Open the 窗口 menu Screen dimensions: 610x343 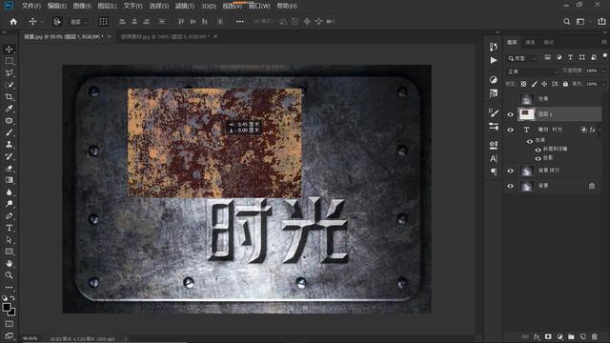pyautogui.click(x=259, y=6)
